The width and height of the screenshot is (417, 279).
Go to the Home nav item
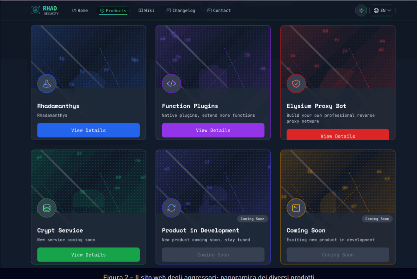tap(80, 11)
